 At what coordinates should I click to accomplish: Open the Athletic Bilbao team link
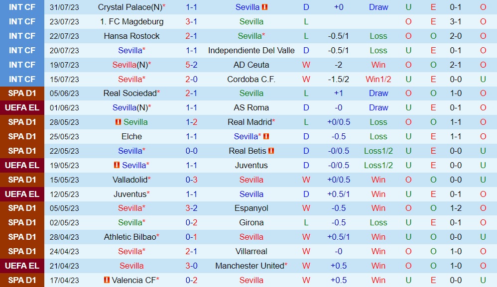129,237
